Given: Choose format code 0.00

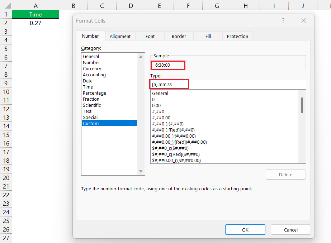Looking at the screenshot, I should [x=224, y=105].
